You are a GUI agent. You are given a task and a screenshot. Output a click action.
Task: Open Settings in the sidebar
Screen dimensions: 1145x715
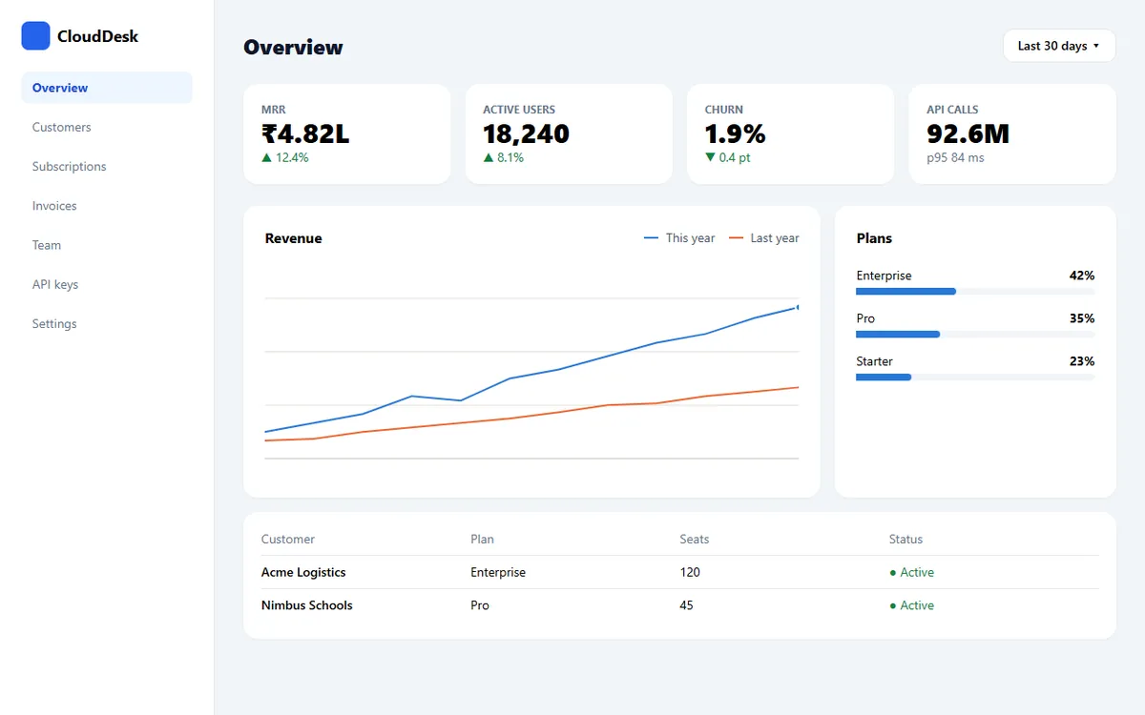click(107, 324)
